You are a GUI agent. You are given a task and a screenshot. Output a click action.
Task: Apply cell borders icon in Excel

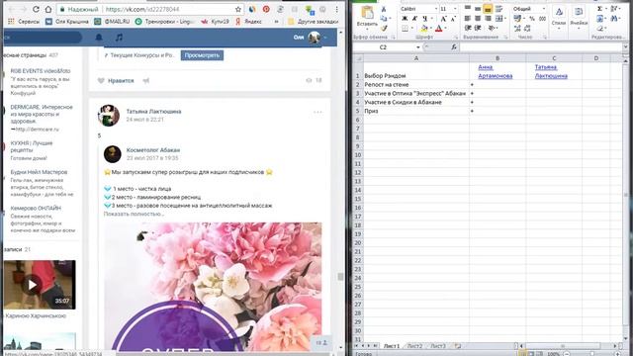click(x=405, y=29)
